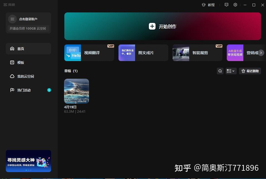Image resolution: width=266 pixels, height=179 pixels.
Task: Click the tutorial graduation cap icon
Action: [204, 5]
